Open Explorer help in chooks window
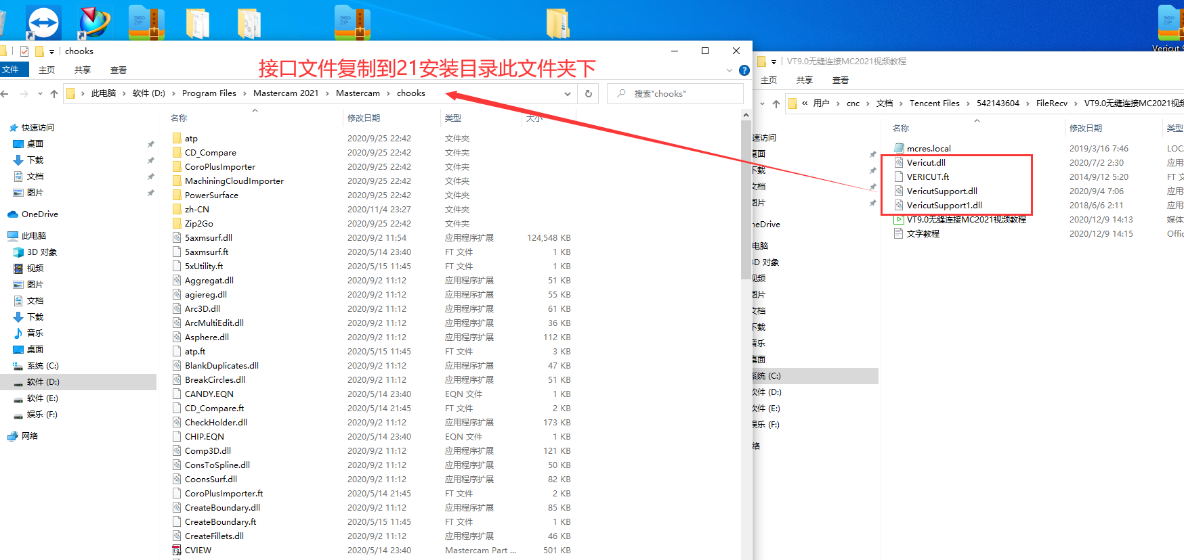Image resolution: width=1184 pixels, height=560 pixels. click(744, 70)
